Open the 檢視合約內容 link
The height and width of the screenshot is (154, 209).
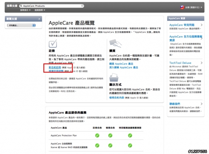coord(117,98)
